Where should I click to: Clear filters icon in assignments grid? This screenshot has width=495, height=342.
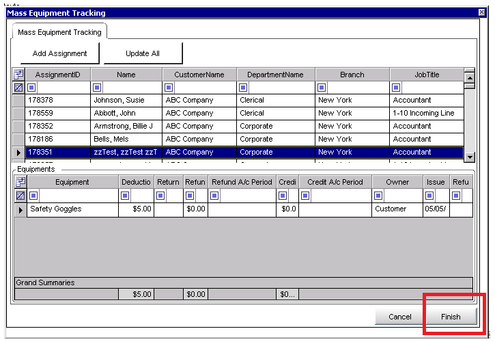pyautogui.click(x=18, y=88)
